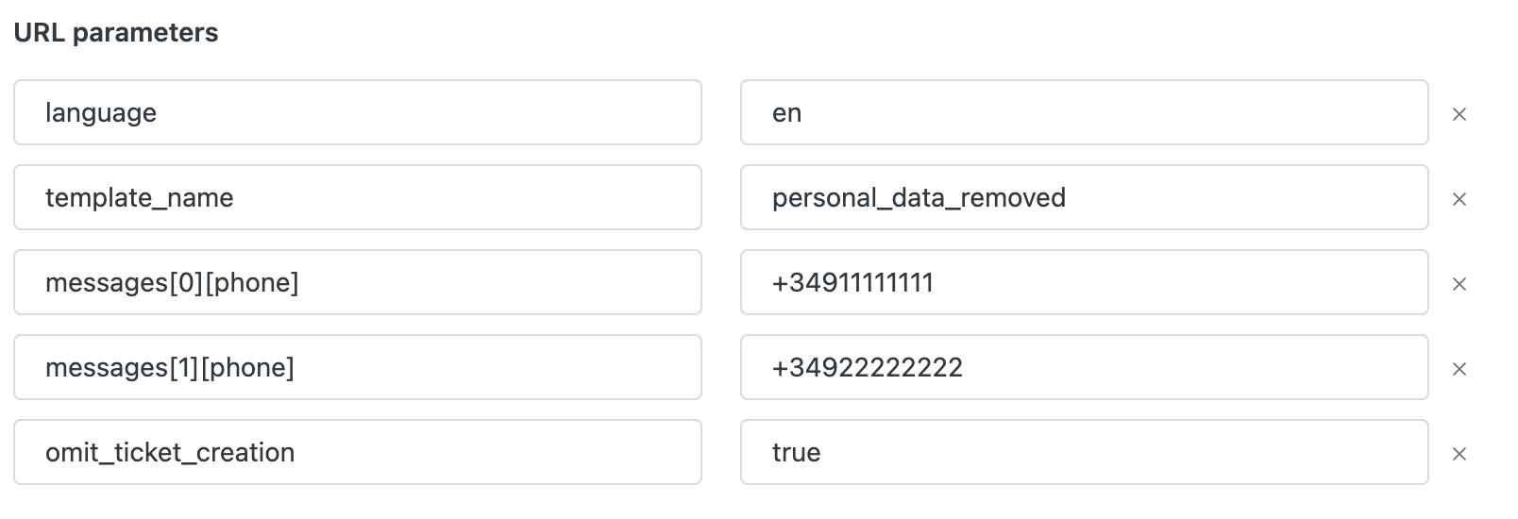Edit the 'true' value field
Image resolution: width=1518 pixels, height=519 pixels.
(1084, 452)
